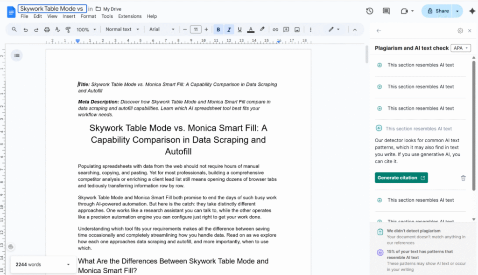This screenshot has height=275, width=478.
Task: Open the comments panel icon
Action: [386, 11]
